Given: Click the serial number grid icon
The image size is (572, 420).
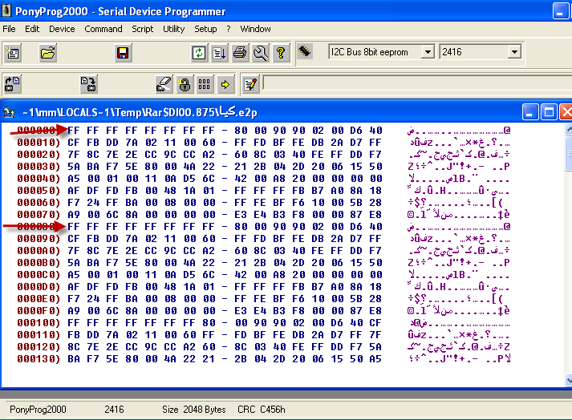Looking at the screenshot, I should [205, 84].
